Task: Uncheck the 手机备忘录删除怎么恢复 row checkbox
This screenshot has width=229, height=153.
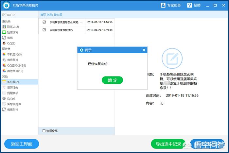Action: tap(44, 22)
